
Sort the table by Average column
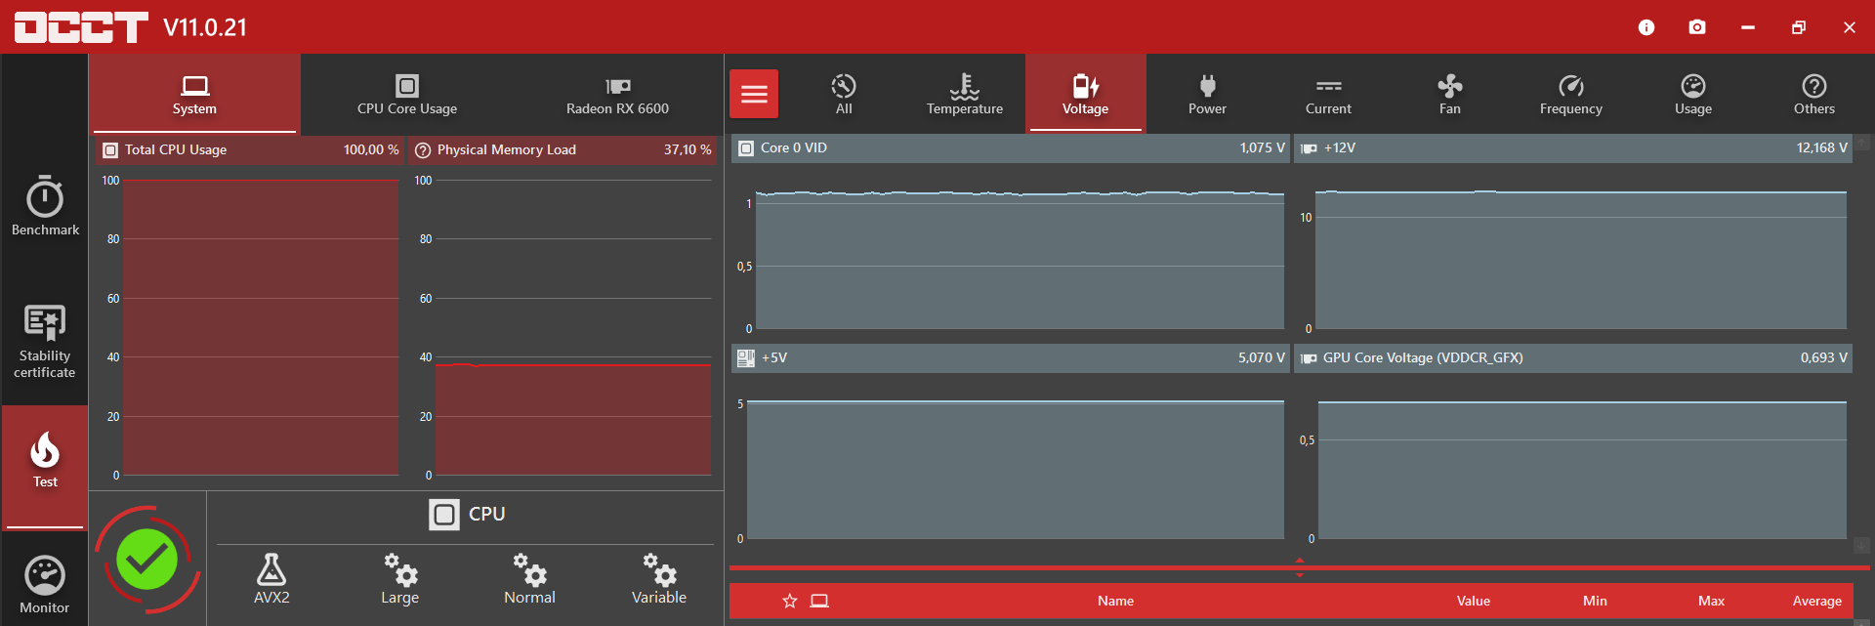pyautogui.click(x=1817, y=601)
